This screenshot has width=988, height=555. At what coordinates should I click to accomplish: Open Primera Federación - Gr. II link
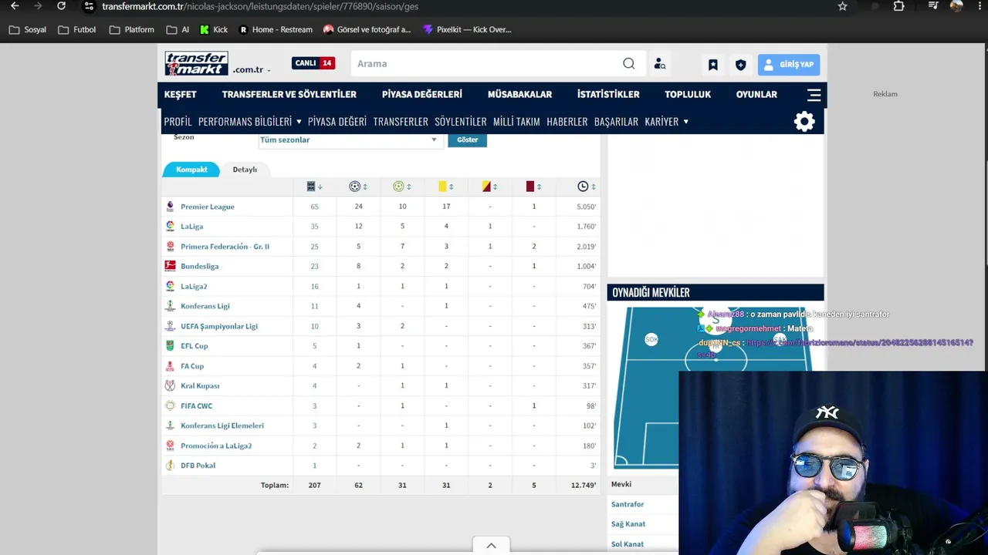(x=225, y=247)
